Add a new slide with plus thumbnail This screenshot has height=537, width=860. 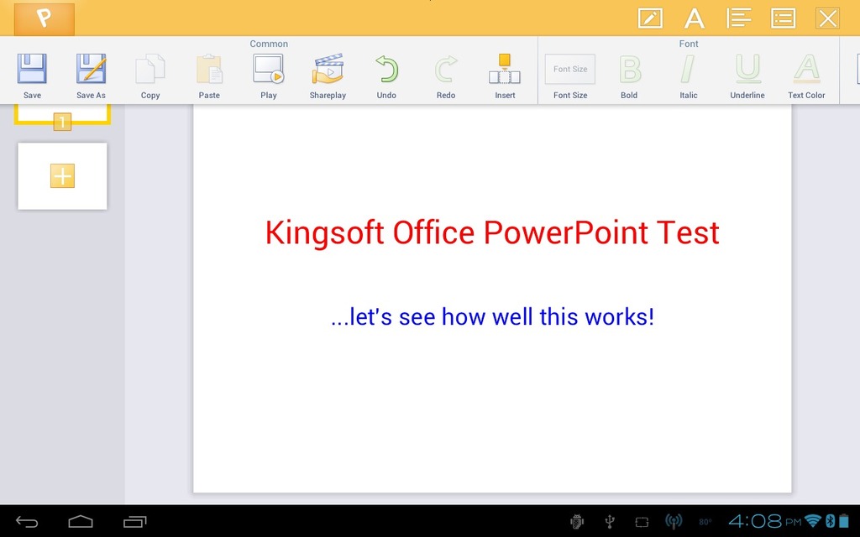(62, 176)
